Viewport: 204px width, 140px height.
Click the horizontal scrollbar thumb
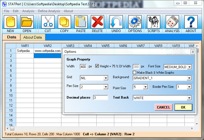(x=12, y=129)
